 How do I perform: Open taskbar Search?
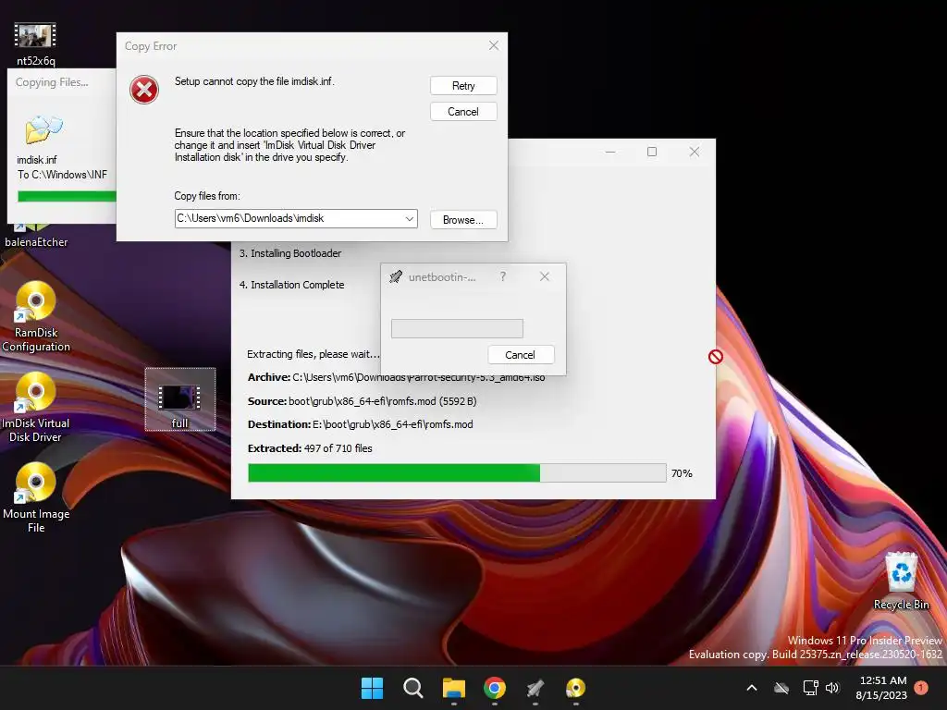(x=413, y=688)
